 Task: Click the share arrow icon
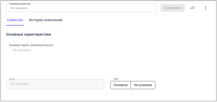192,8
